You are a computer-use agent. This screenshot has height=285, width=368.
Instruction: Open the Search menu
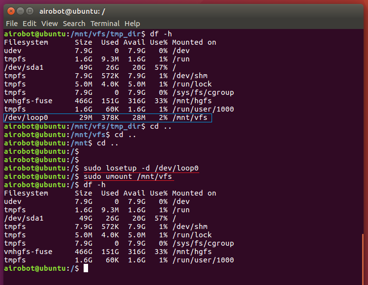(x=74, y=24)
